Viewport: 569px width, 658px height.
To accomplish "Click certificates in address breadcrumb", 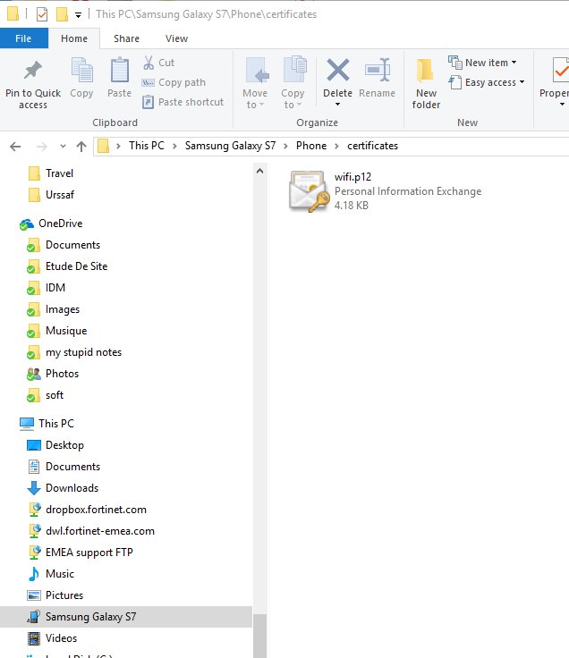I will point(372,146).
